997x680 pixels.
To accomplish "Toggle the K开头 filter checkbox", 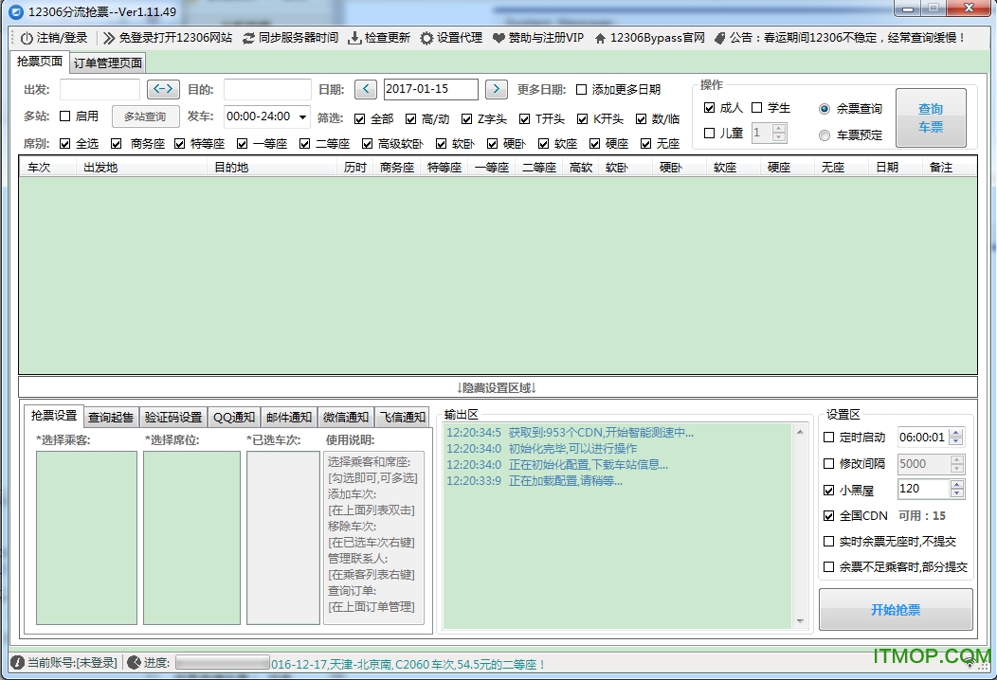I will pyautogui.click(x=583, y=118).
